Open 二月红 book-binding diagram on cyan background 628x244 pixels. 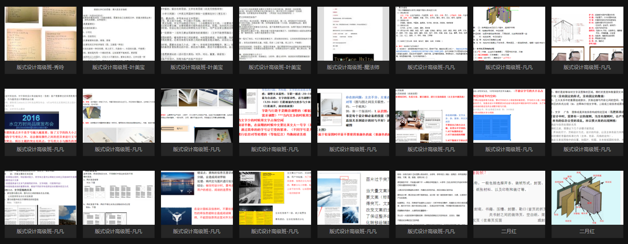pos(589,198)
